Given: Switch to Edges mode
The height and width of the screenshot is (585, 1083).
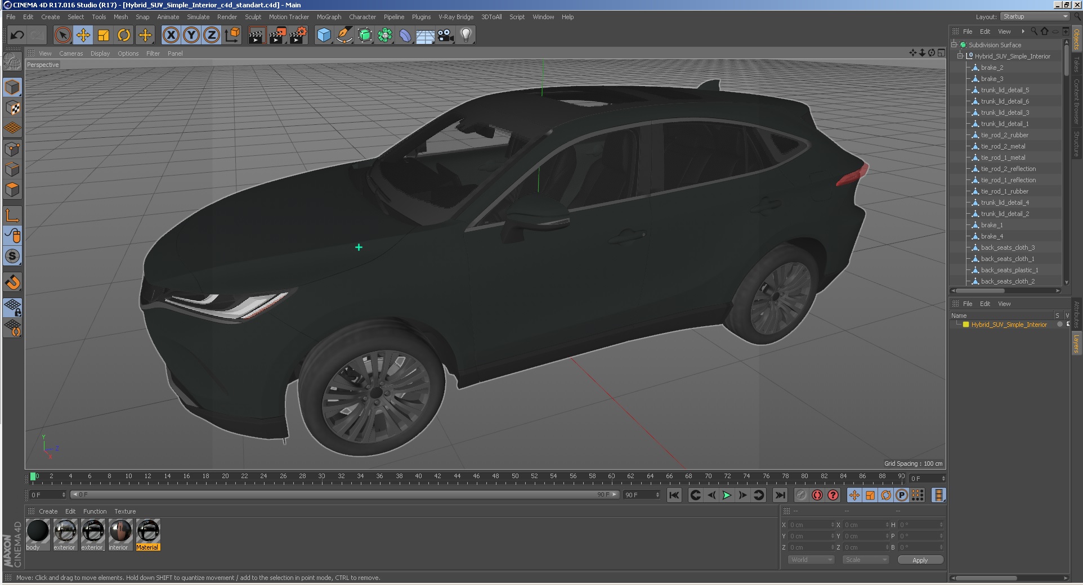Looking at the screenshot, I should (x=12, y=169).
